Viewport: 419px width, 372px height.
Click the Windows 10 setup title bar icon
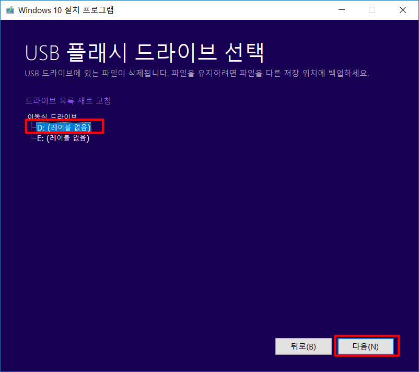coord(10,10)
